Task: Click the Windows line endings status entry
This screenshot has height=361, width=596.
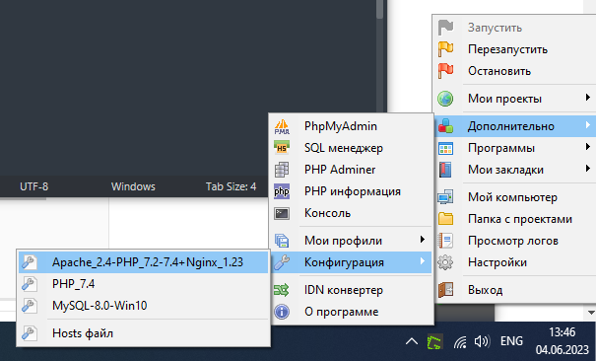Action: pos(133,186)
